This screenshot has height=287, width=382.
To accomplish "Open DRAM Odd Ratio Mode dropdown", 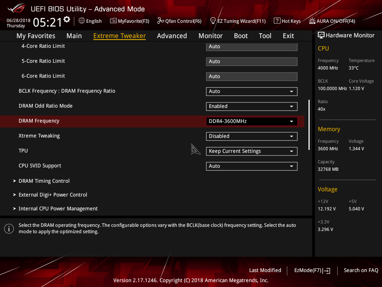I will [252, 107].
